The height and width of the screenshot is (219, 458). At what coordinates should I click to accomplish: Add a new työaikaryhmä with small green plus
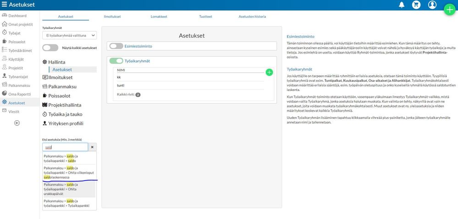click(269, 72)
